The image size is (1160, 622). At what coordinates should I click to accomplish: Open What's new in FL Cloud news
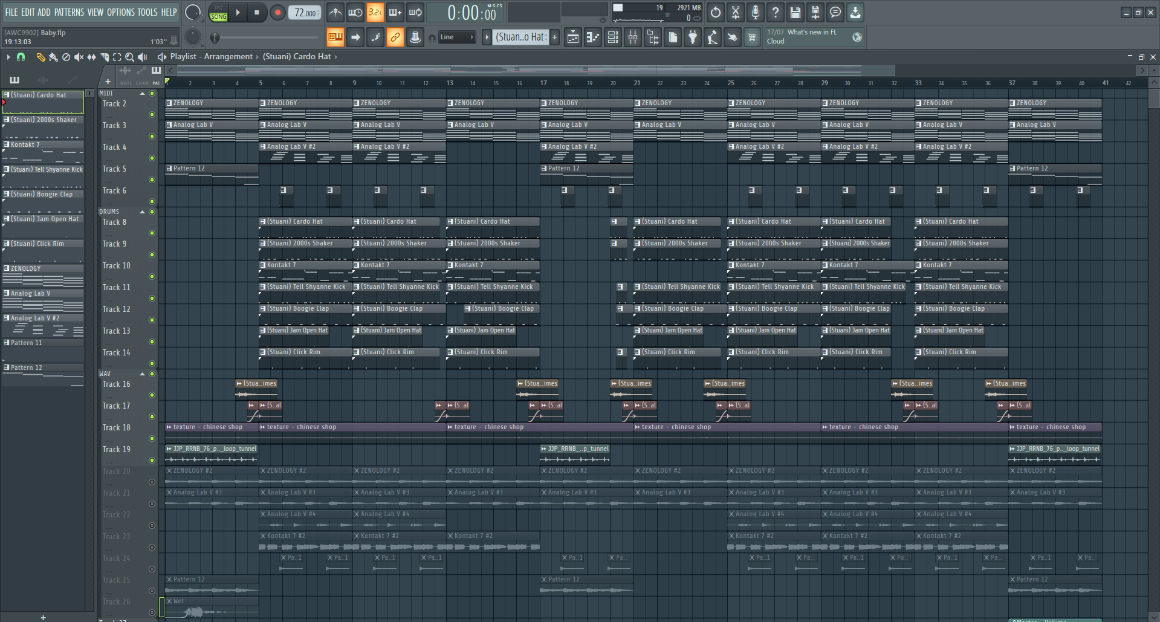(x=814, y=37)
